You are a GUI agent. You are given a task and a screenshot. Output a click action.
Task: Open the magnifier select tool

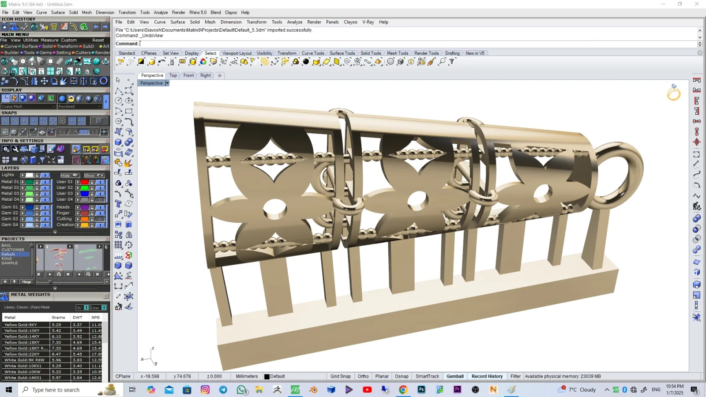pyautogui.click(x=442, y=62)
